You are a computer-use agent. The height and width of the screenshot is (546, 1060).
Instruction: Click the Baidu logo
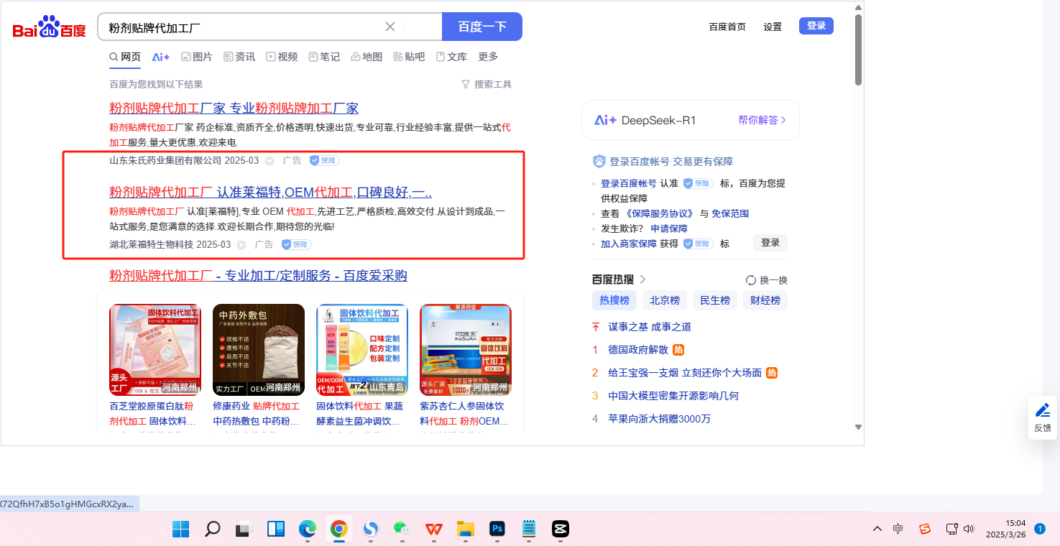click(49, 28)
